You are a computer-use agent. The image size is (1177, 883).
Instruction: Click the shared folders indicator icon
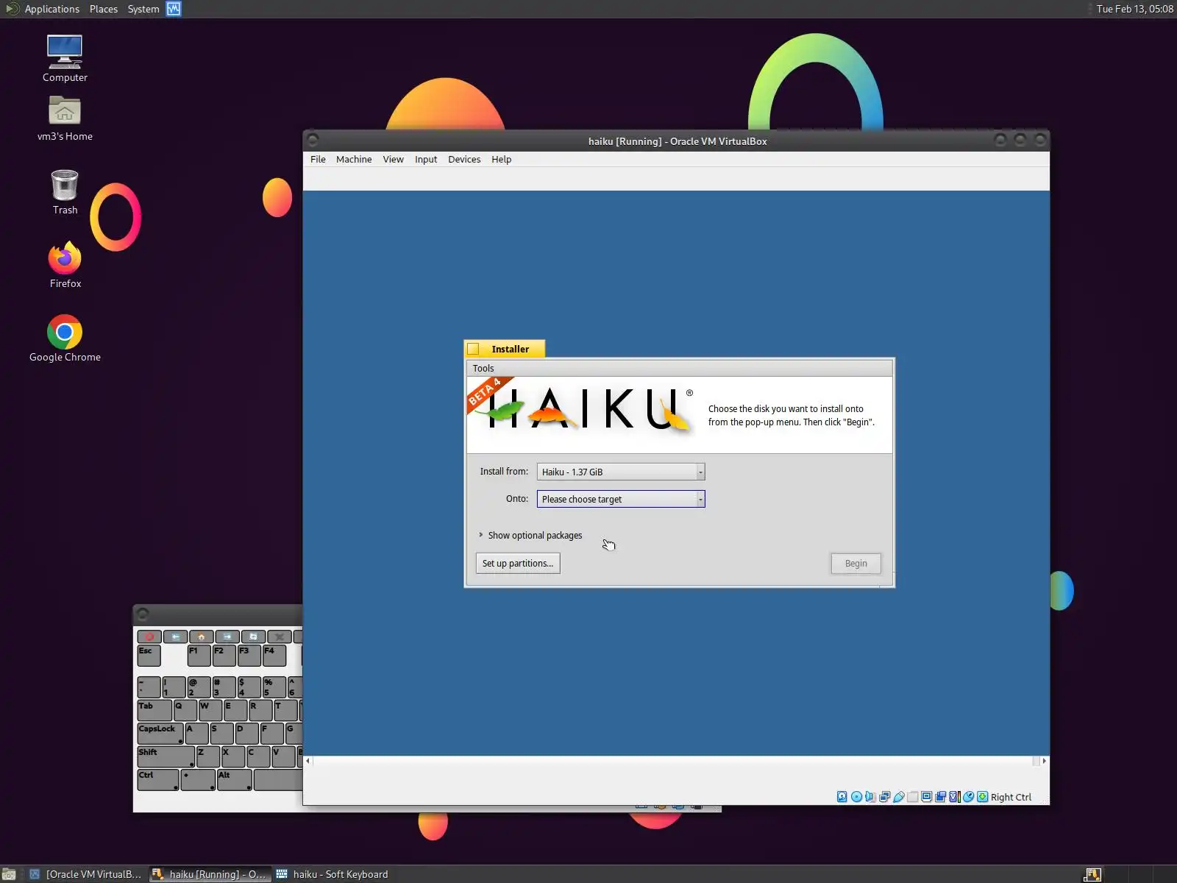[x=912, y=797]
